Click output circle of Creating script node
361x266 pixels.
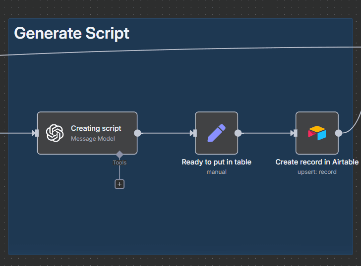pos(137,133)
